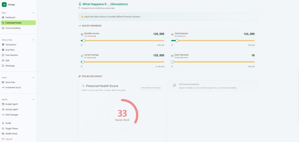
Task: Click the Split people icon
Action: [3, 60]
